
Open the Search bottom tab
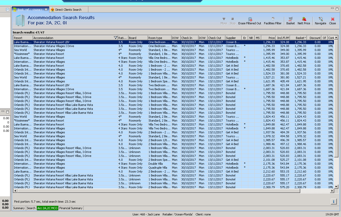(31, 208)
